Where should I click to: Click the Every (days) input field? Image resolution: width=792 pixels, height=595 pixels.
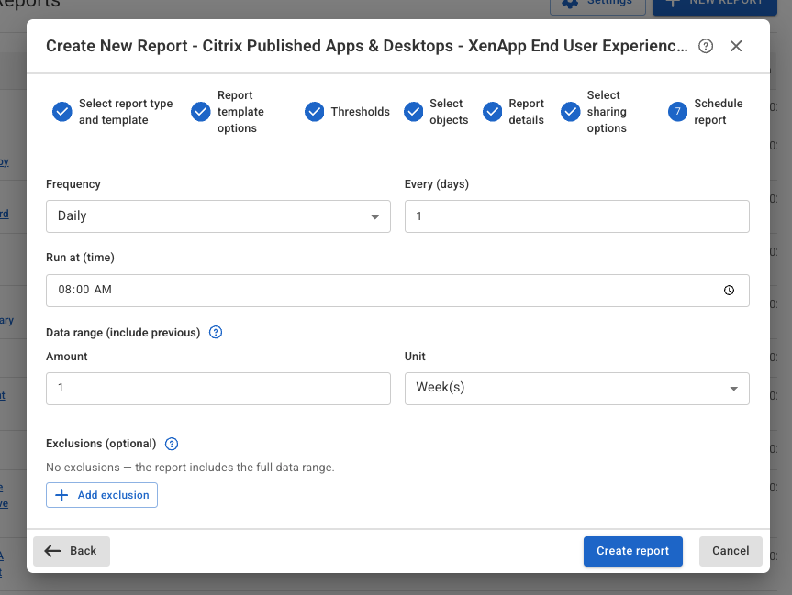click(x=577, y=216)
